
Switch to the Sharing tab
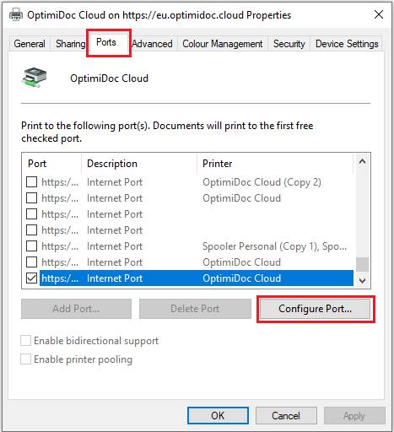(70, 44)
